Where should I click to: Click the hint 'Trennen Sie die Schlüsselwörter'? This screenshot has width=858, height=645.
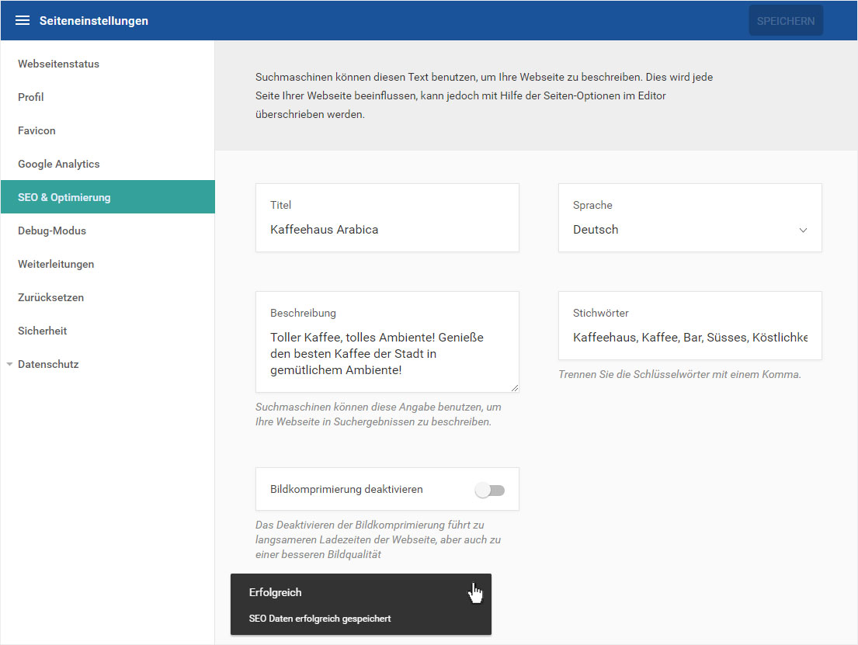click(679, 375)
